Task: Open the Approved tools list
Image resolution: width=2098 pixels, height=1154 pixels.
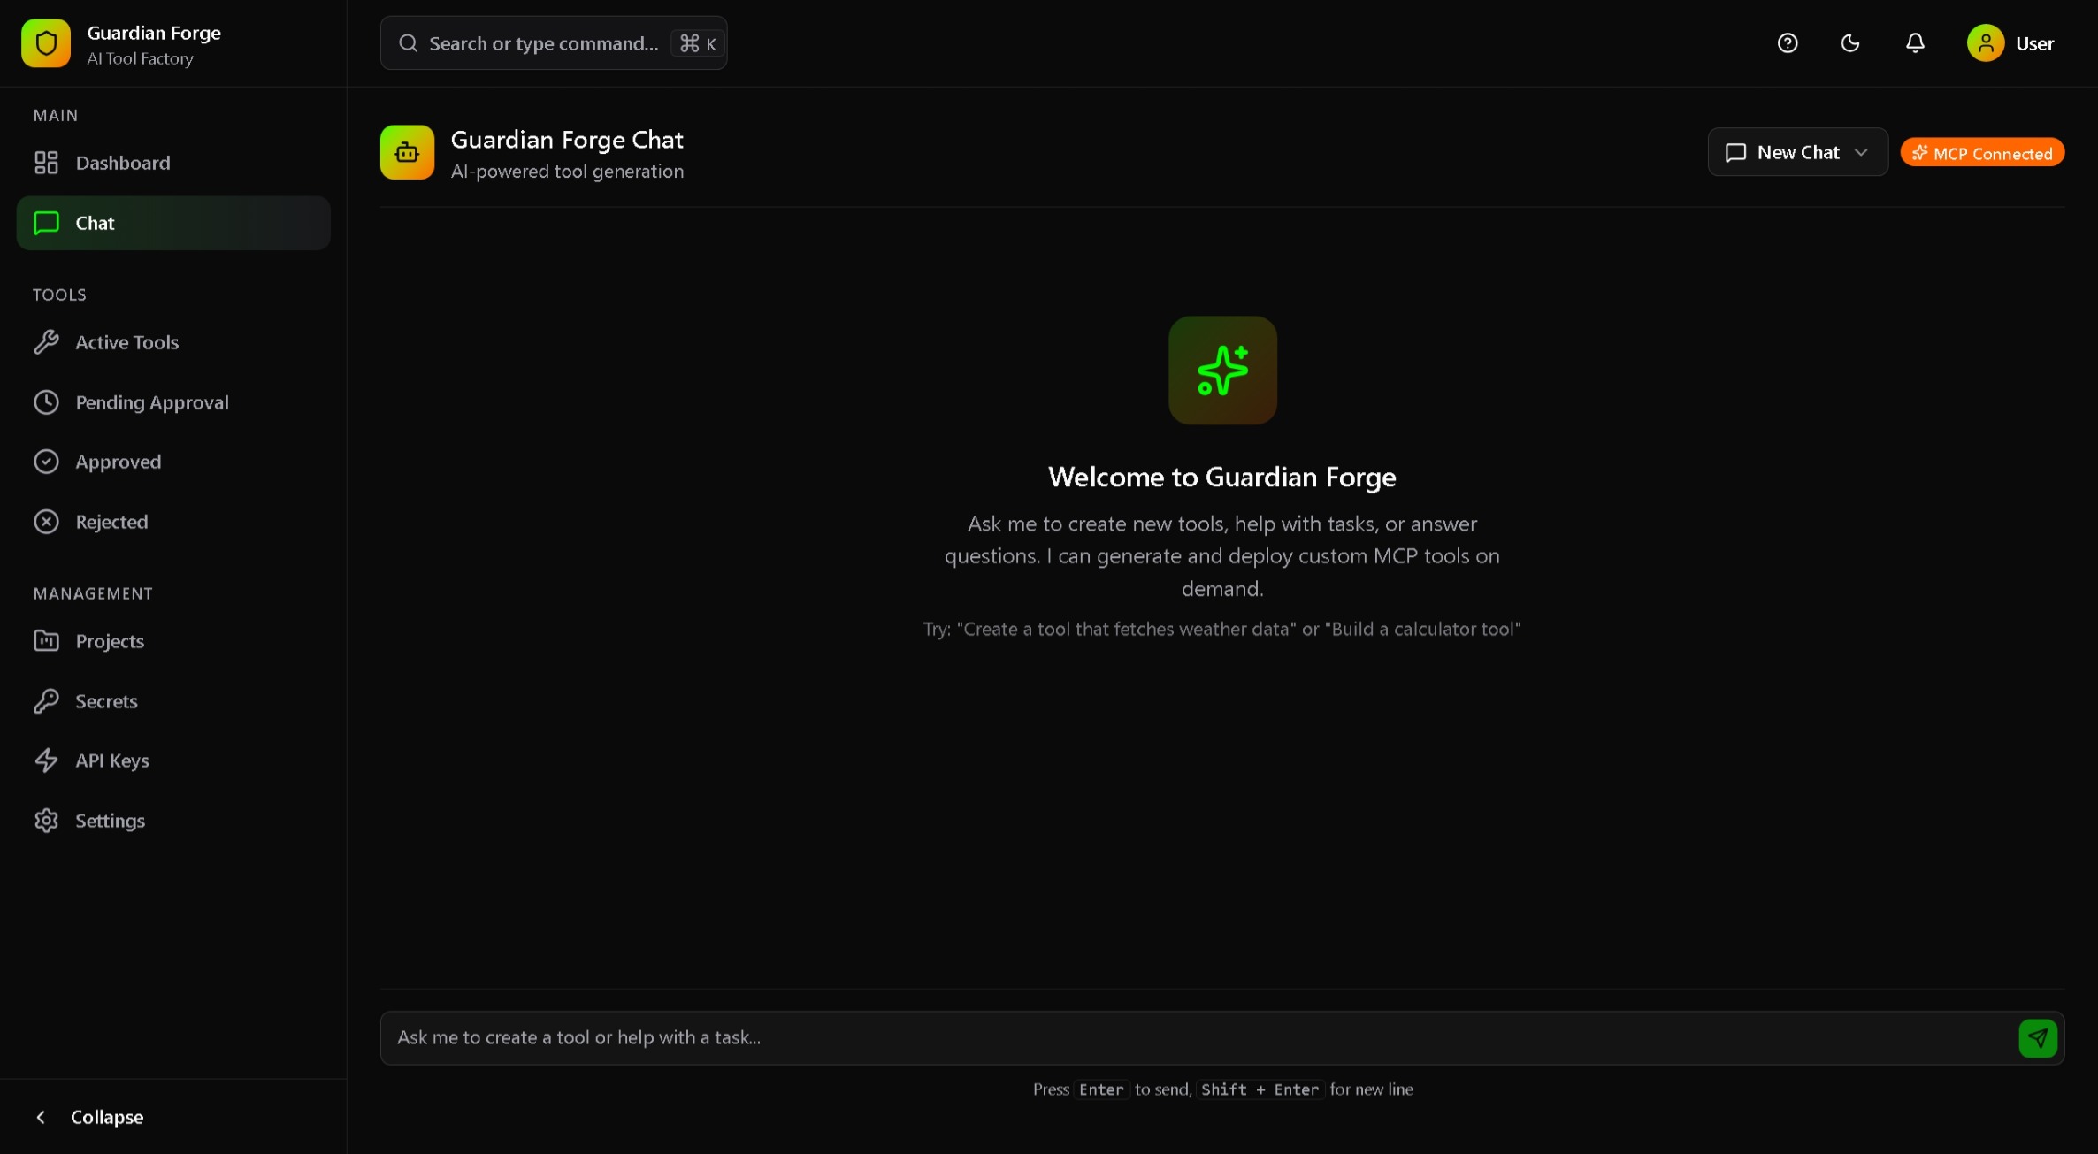Action: click(118, 462)
